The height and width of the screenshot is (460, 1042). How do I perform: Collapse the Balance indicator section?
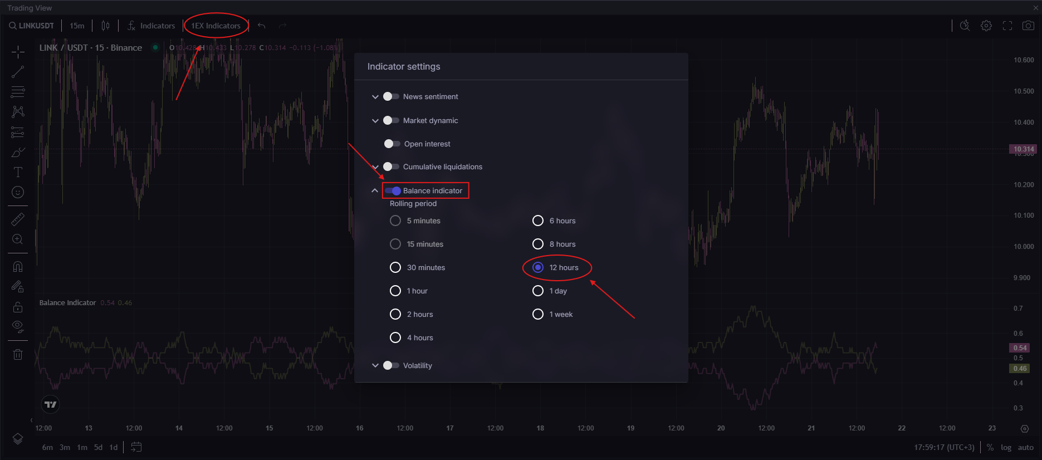375,190
